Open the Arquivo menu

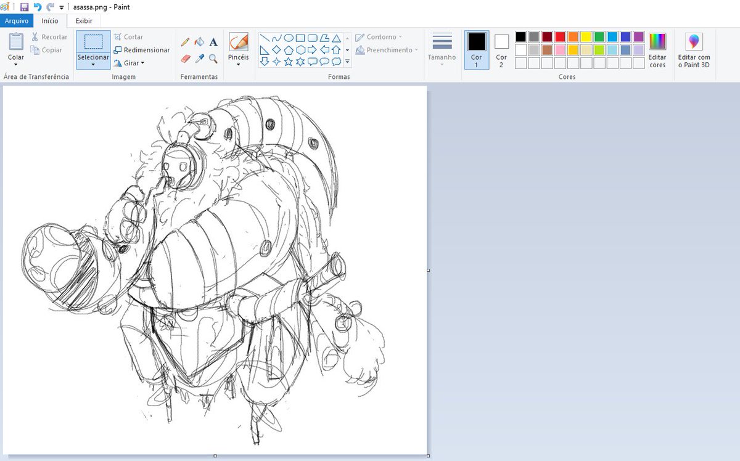pos(17,21)
